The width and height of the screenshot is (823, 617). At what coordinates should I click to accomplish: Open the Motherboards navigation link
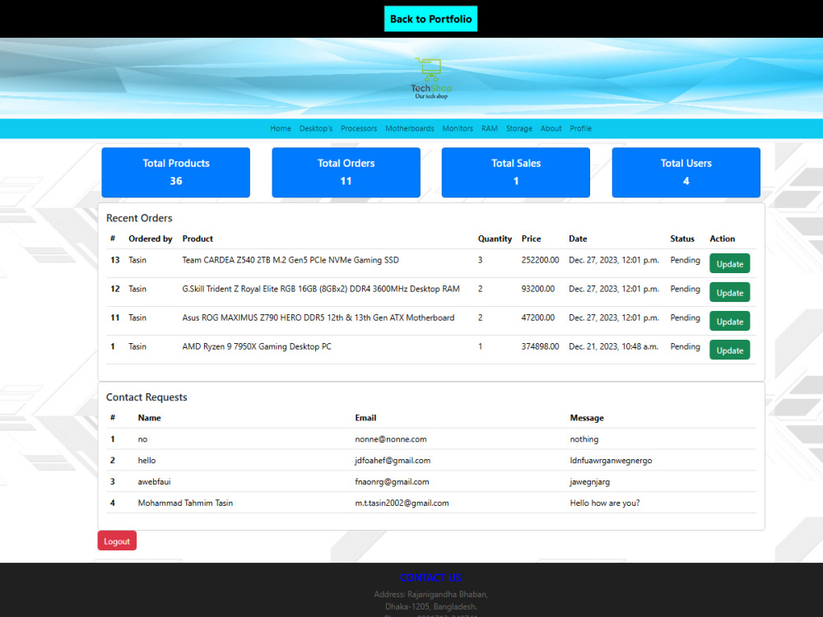pos(409,128)
